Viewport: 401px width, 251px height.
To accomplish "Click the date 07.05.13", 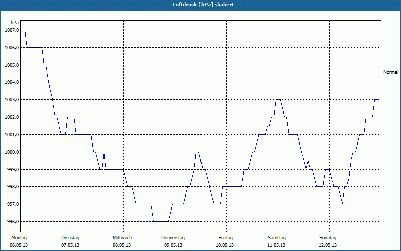I will point(70,245).
